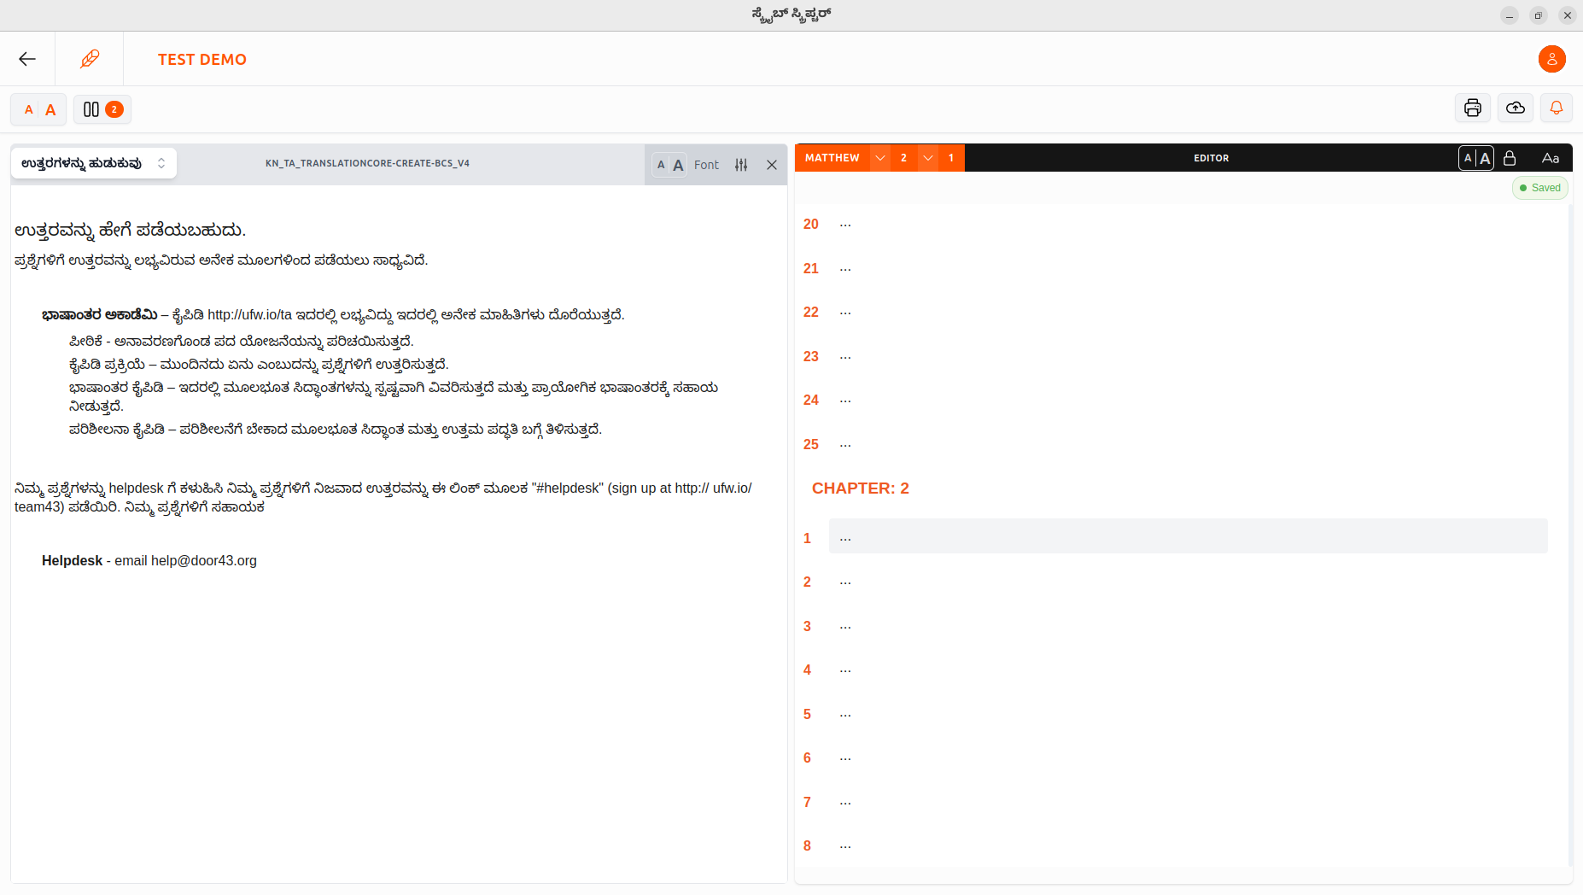The height and width of the screenshot is (895, 1583).
Task: Open the resource selector dropdown showing Kannada text
Action: click(x=94, y=162)
